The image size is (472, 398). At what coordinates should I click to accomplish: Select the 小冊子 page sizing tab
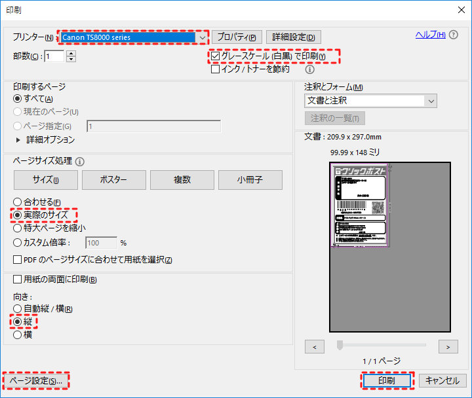point(250,180)
